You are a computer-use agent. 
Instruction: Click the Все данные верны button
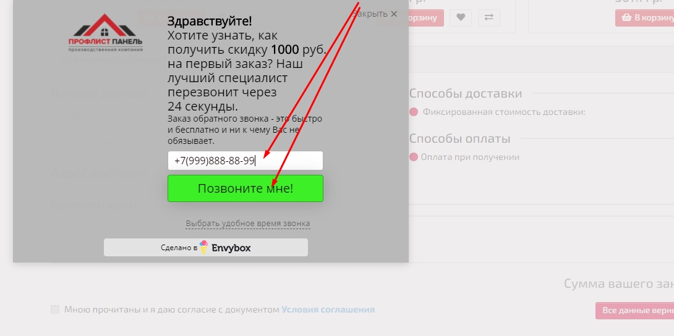(634, 311)
